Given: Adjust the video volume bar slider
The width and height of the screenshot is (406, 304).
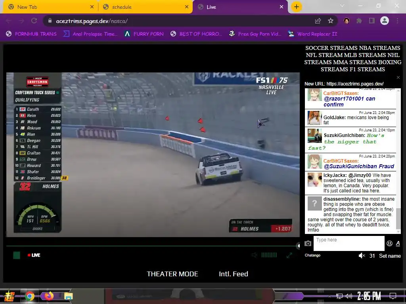Looking at the screenshot, I should tap(269, 255).
